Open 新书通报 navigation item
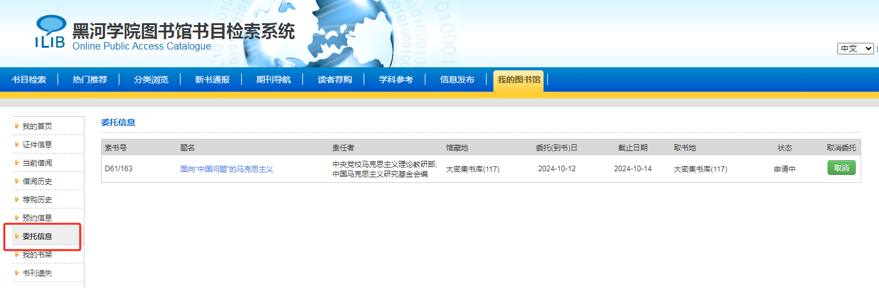The height and width of the screenshot is (288, 879). pos(212,80)
